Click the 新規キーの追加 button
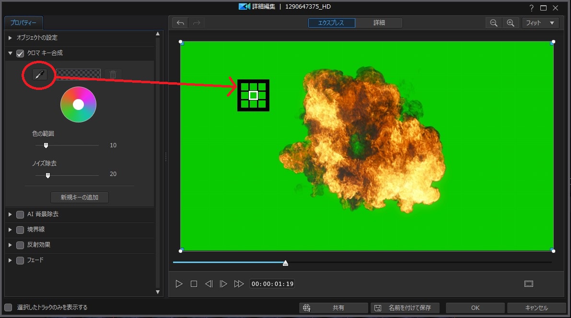571x318 pixels. coord(80,197)
